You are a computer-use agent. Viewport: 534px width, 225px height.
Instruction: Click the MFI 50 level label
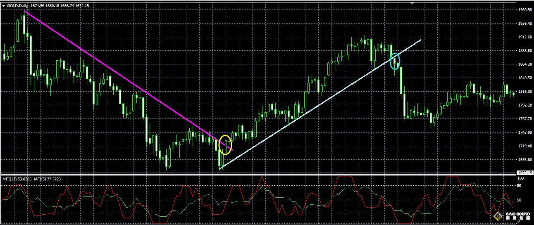pos(520,200)
